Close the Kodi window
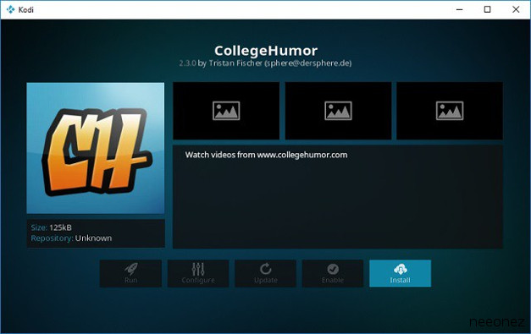 coord(516,9)
